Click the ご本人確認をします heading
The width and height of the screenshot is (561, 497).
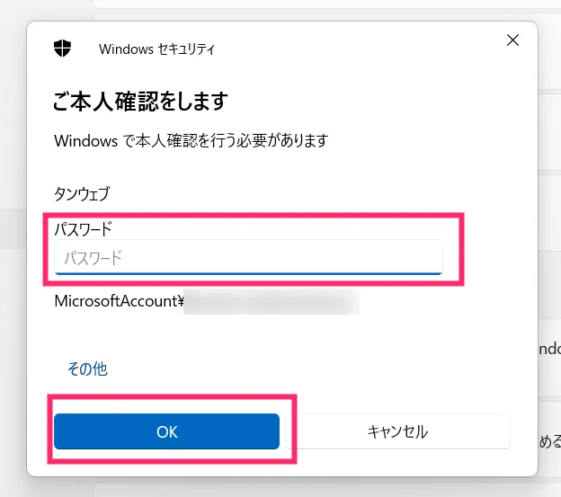tap(140, 102)
